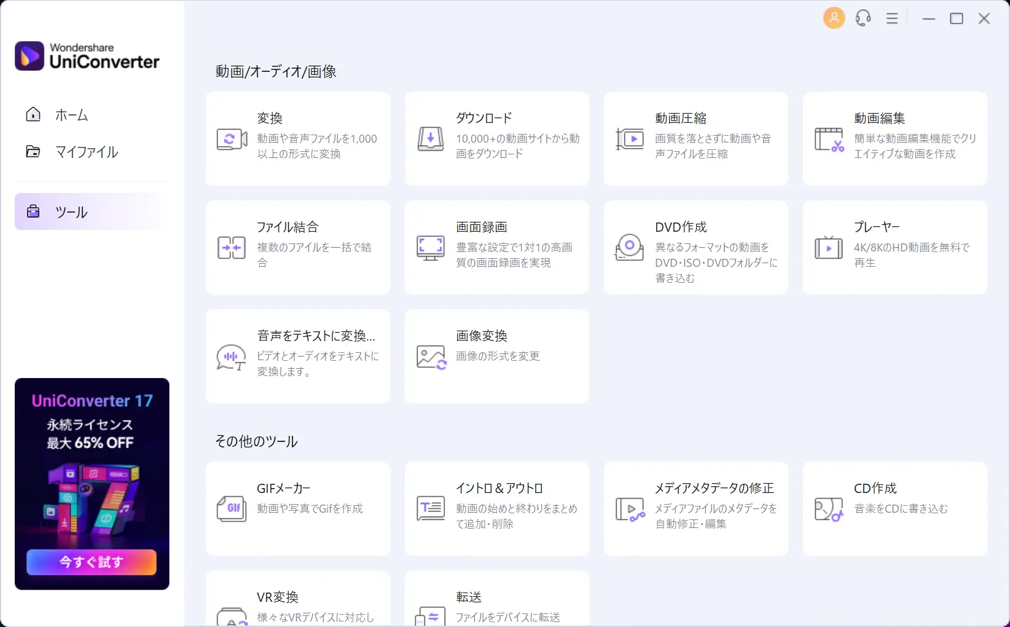Open the 動画圧縮 video compression tool

click(695, 138)
